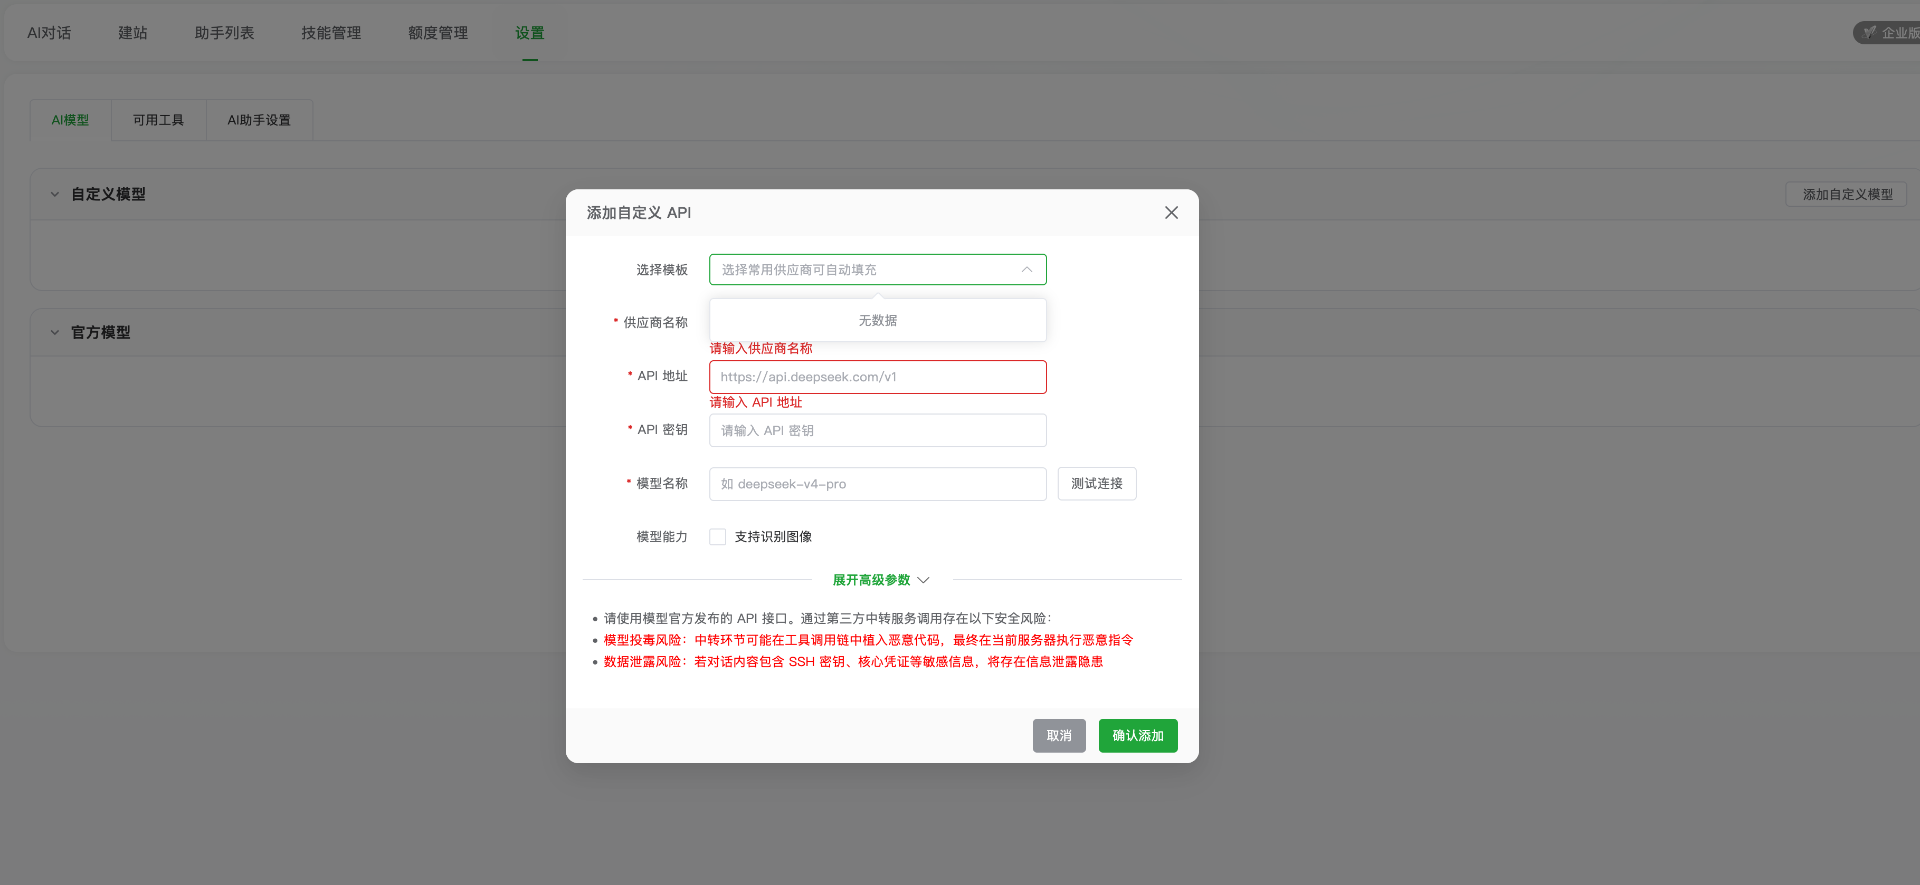Enable the 支持识别图像 checkbox

coord(718,536)
